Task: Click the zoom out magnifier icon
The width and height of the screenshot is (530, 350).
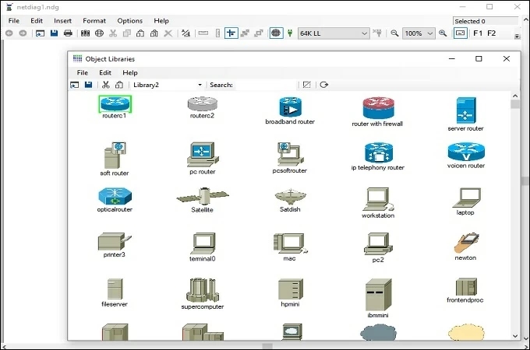Action: 394,33
